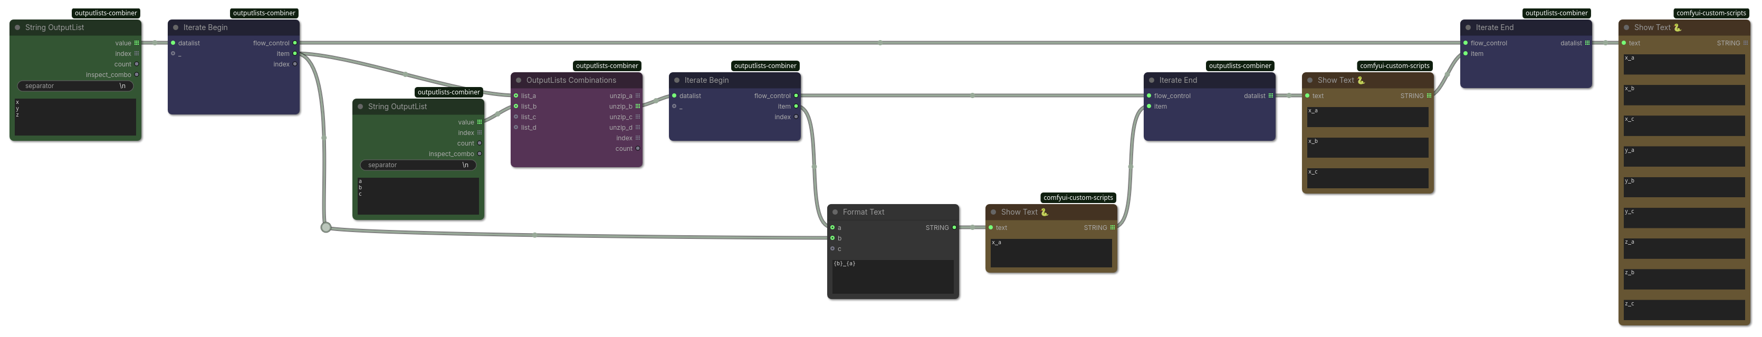Select the reroute dot on the link into Format Text b
This screenshot has height=337, width=1762.
(x=325, y=228)
